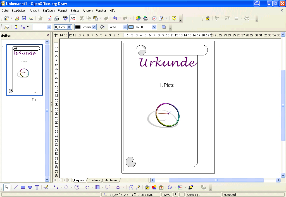Screen dimensions: 286x197
Task: Choose the Callouts speech bubble tool
Action: click(108, 187)
